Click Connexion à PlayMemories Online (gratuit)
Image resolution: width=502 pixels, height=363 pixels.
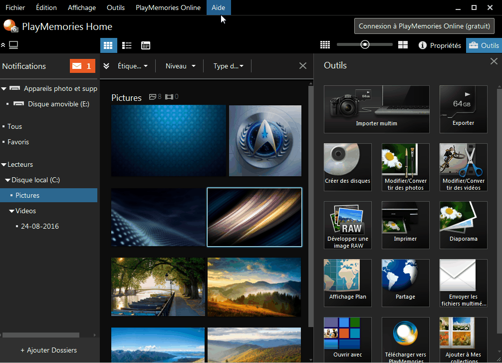424,26
